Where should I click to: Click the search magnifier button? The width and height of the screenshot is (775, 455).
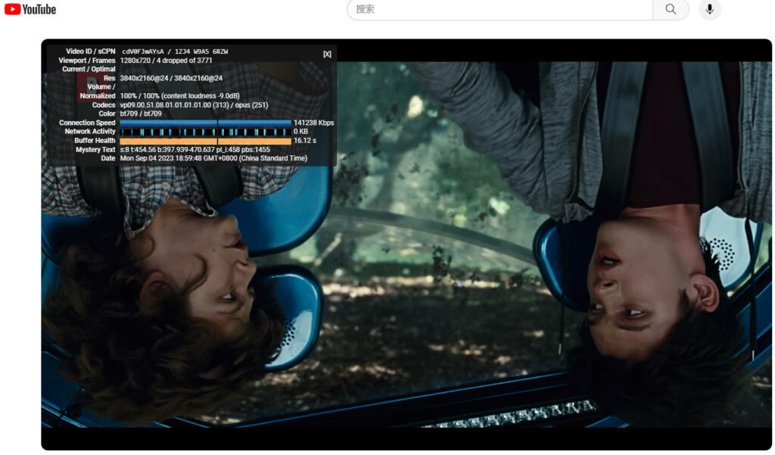pos(671,9)
